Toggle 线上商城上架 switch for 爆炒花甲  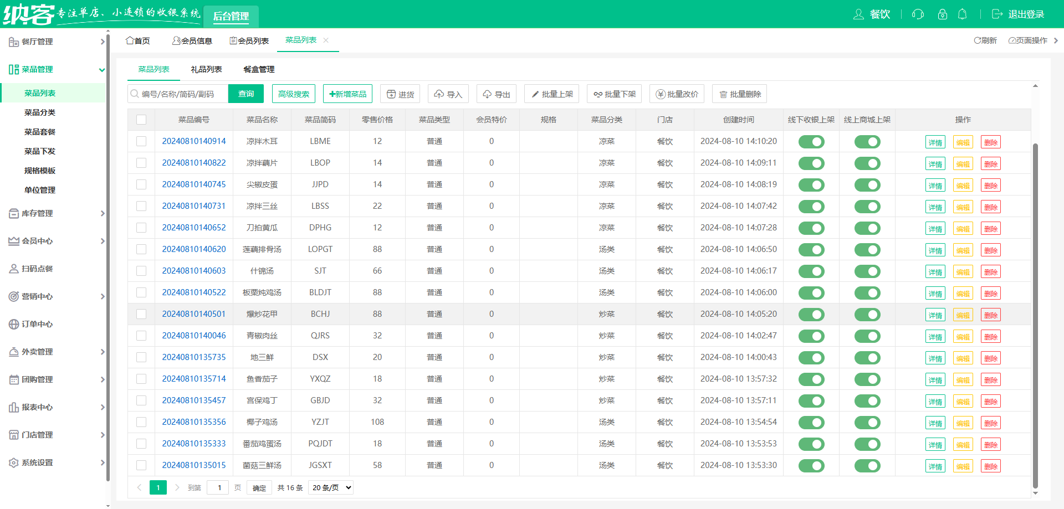(x=867, y=315)
